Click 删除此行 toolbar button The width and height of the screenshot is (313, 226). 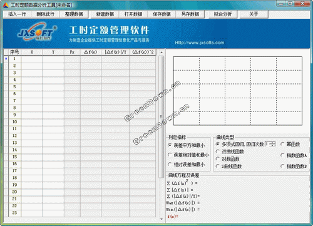(45, 14)
